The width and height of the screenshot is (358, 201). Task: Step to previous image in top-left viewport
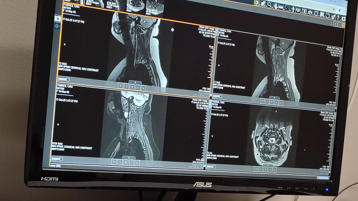126,86
